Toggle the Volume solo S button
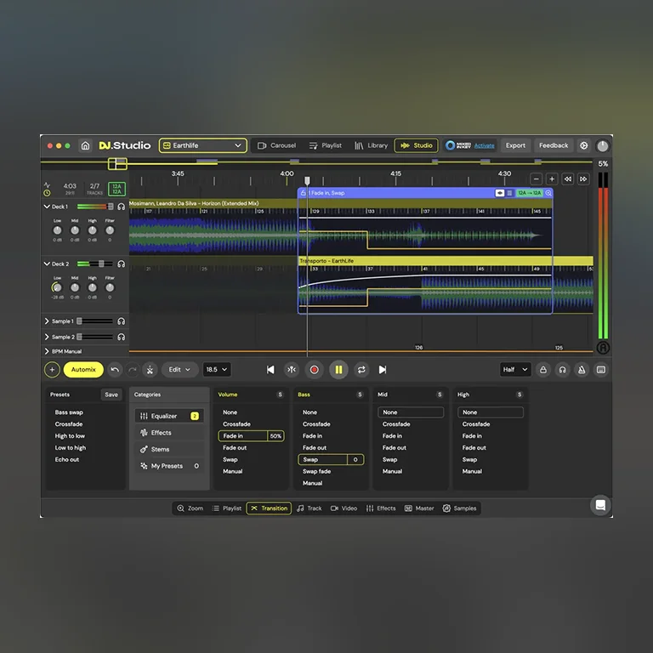Image resolution: width=653 pixels, height=653 pixels. coord(280,395)
